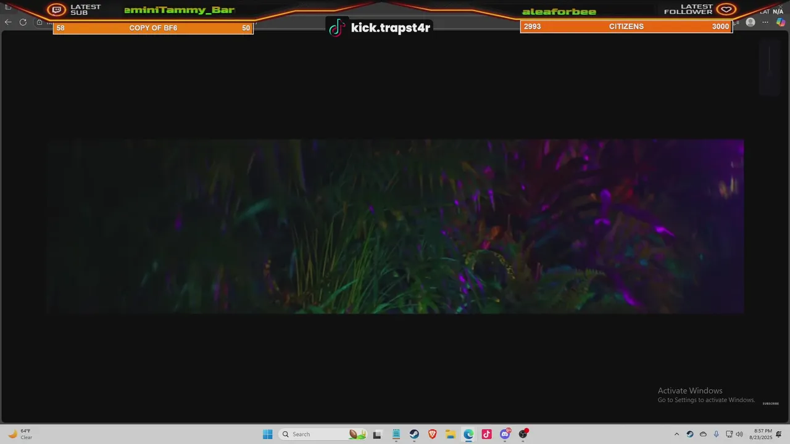This screenshot has height=444, width=790.
Task: Open Steam icon in the system tray
Action: (x=690, y=434)
